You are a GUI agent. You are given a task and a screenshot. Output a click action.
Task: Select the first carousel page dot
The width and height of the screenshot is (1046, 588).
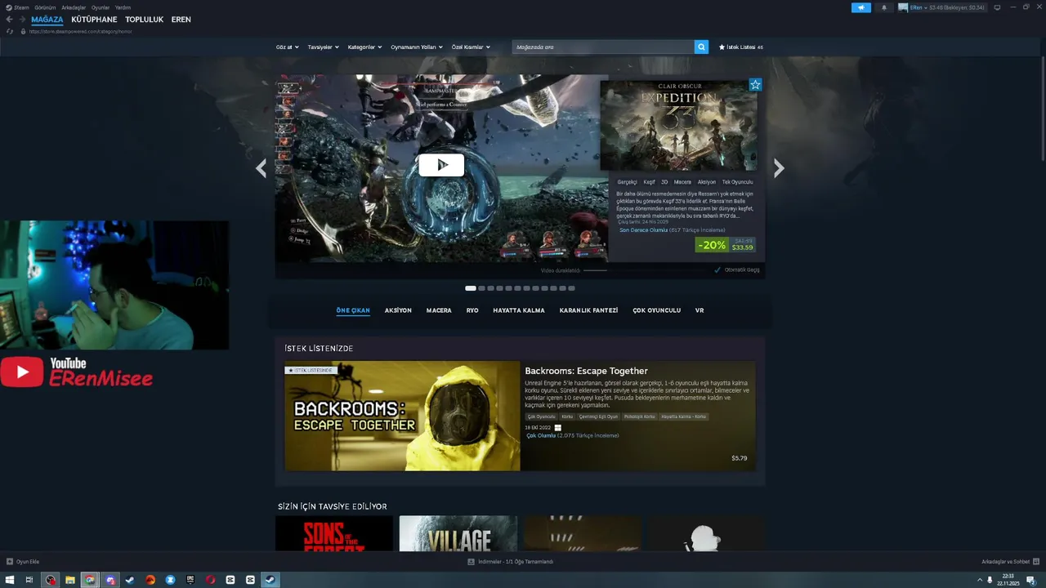coord(471,288)
